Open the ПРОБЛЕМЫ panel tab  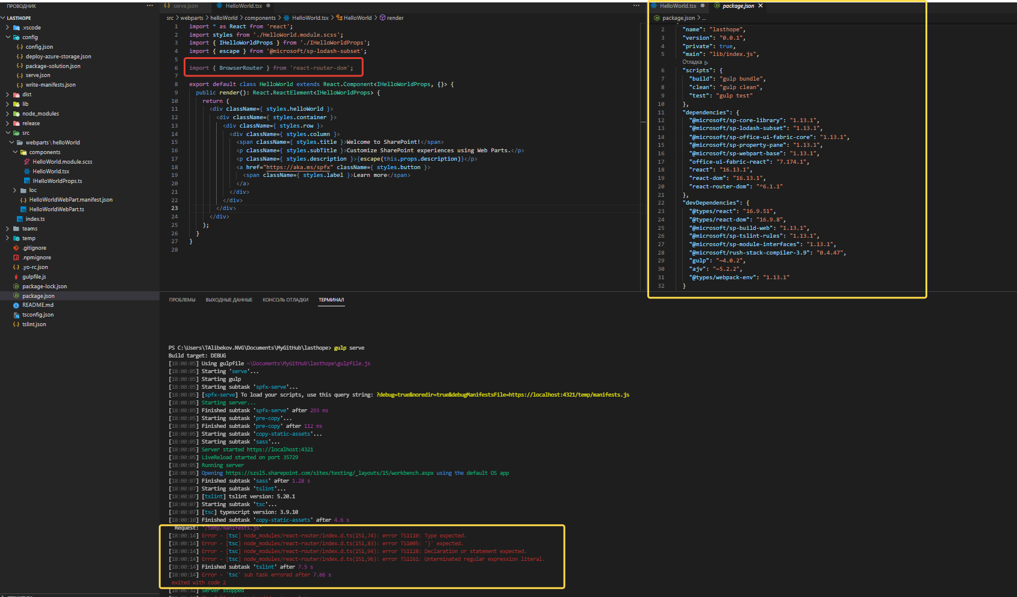[x=182, y=300]
